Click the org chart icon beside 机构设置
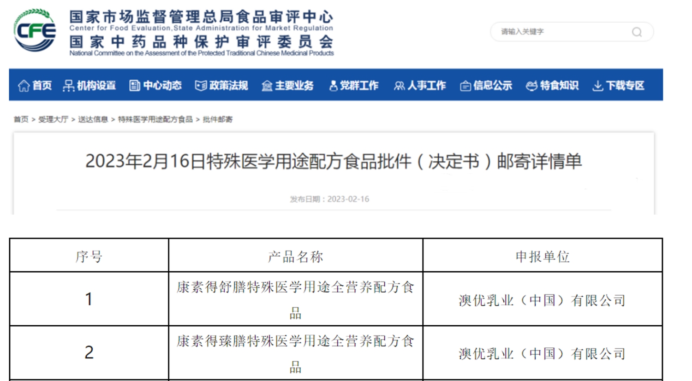 tap(68, 86)
